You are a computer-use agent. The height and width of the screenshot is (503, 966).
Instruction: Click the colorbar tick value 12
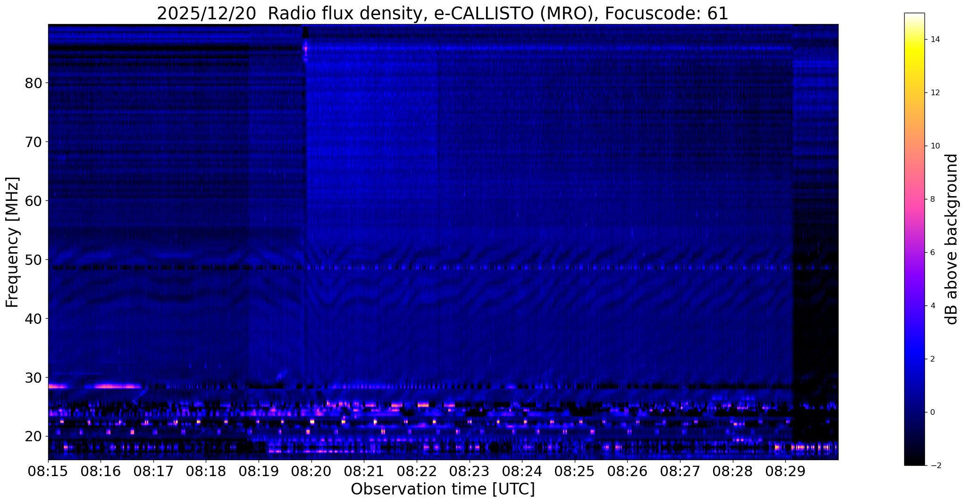tap(934, 93)
